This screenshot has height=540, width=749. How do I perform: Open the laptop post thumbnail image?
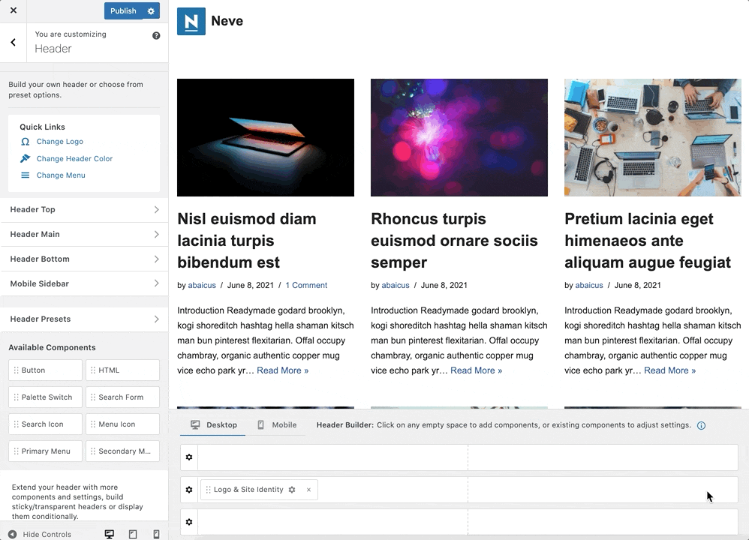click(x=266, y=137)
